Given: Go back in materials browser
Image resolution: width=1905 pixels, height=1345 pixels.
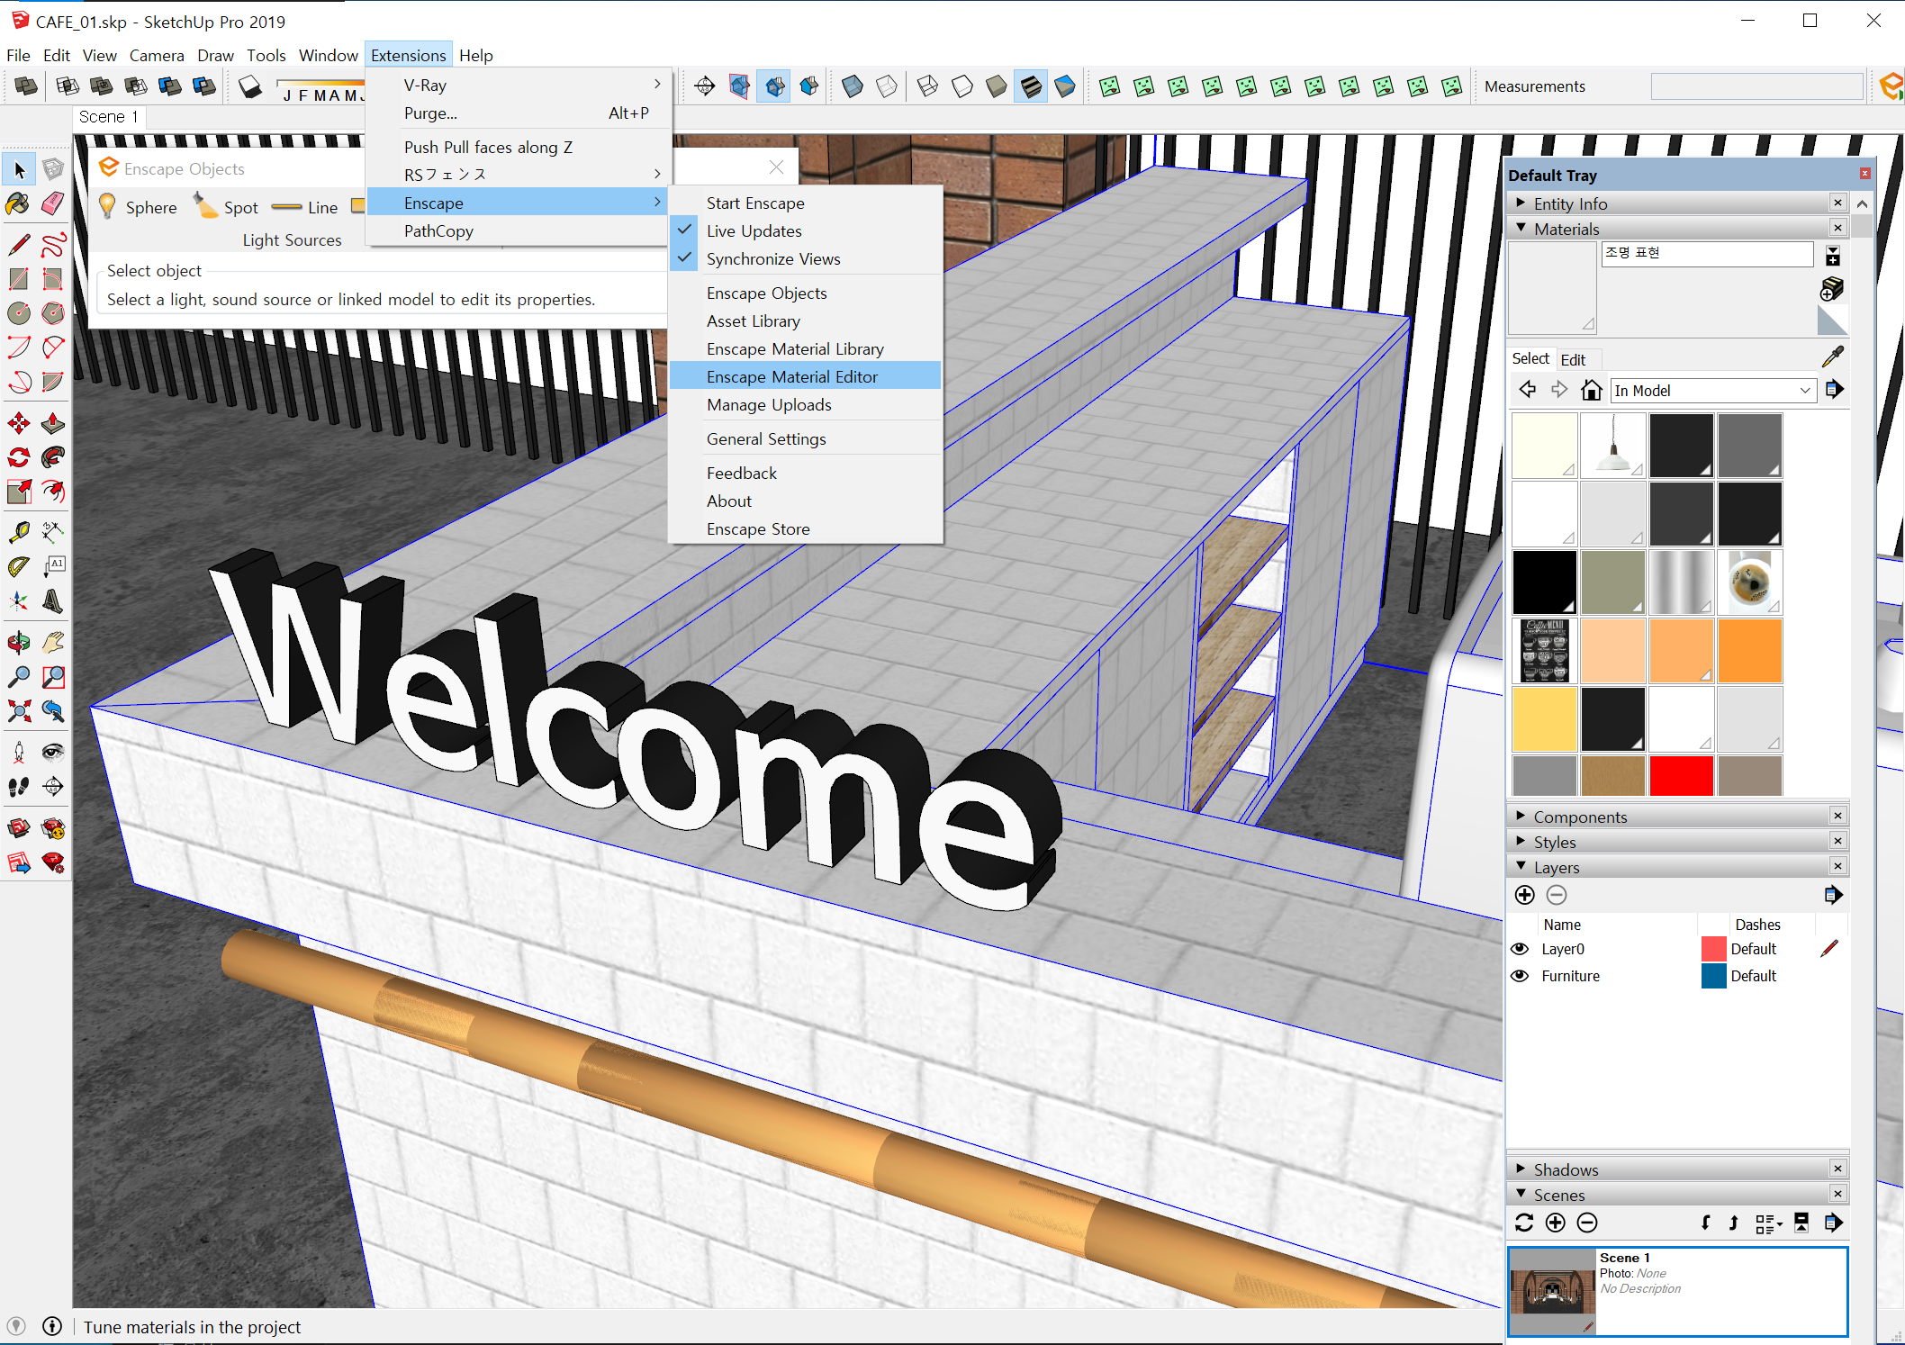Looking at the screenshot, I should [x=1528, y=390].
